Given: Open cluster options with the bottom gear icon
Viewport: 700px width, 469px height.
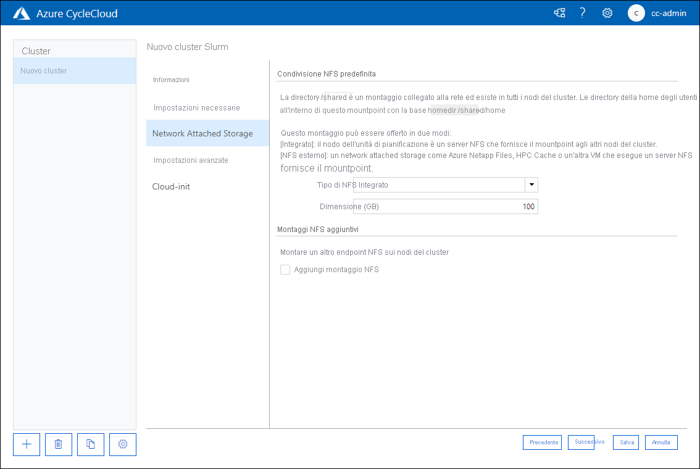Looking at the screenshot, I should [x=122, y=444].
